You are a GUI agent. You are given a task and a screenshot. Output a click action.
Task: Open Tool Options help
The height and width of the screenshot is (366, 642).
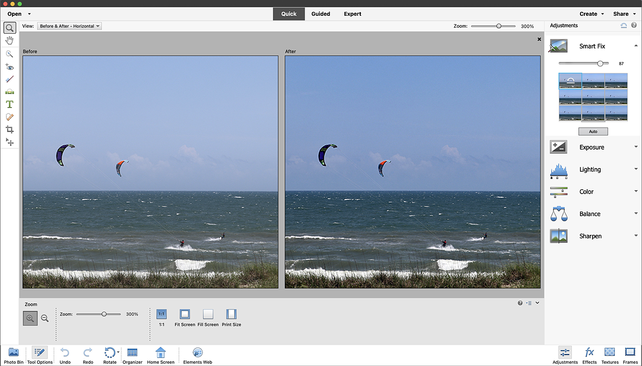520,303
